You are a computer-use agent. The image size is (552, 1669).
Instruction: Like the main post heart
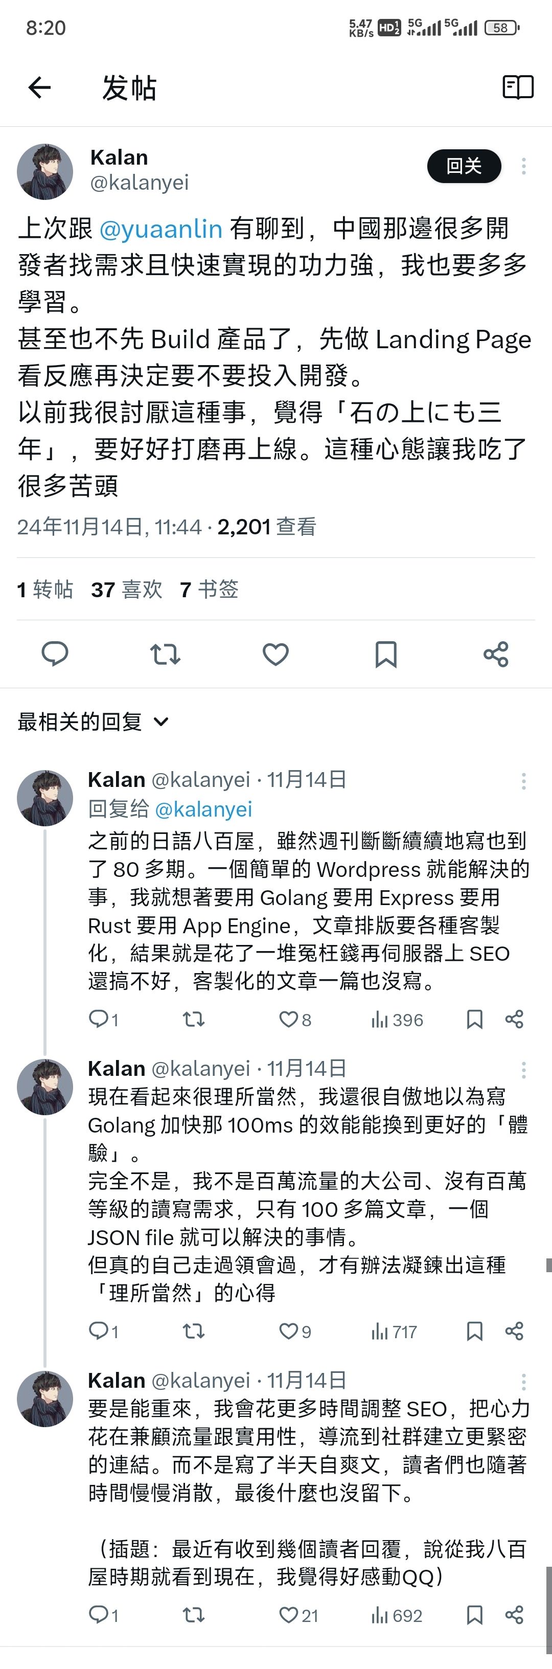click(275, 653)
